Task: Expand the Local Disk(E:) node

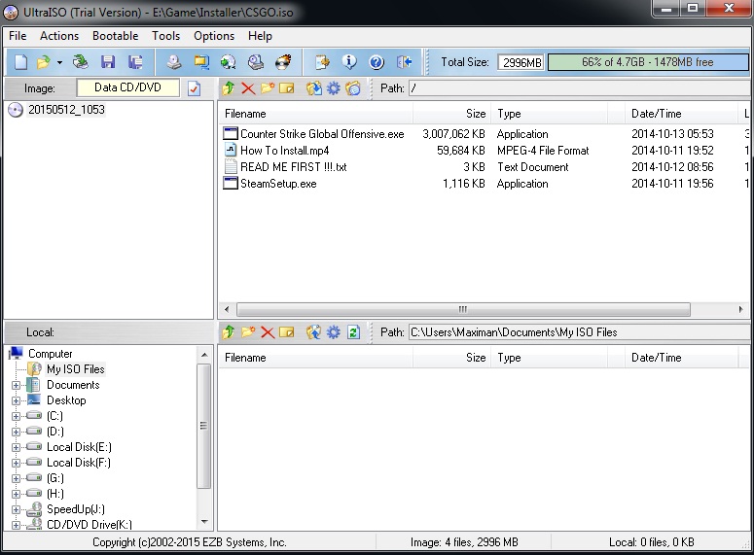Action: [x=16, y=447]
